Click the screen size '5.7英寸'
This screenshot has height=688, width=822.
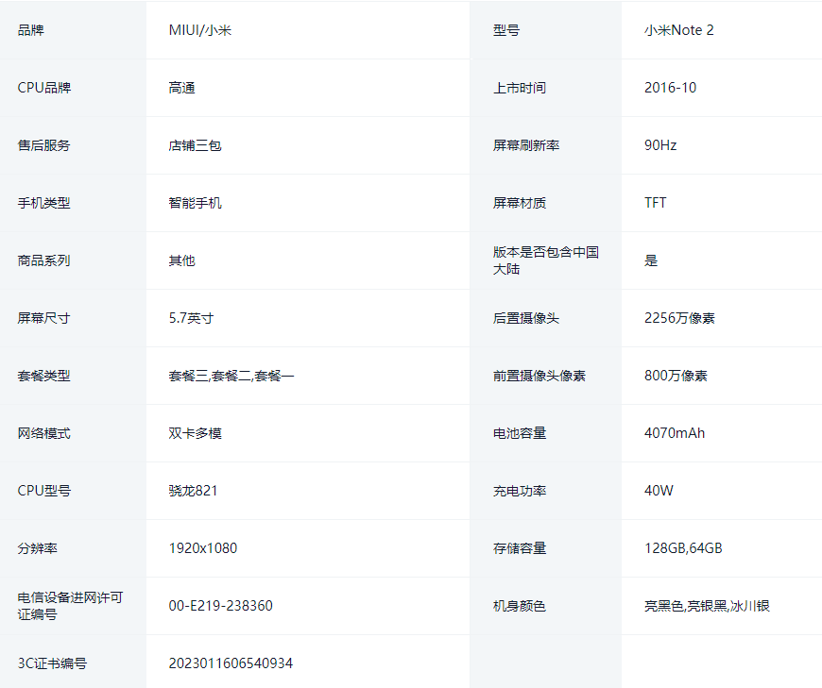[192, 318]
